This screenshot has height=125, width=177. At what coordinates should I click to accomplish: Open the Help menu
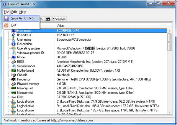coord(23,12)
